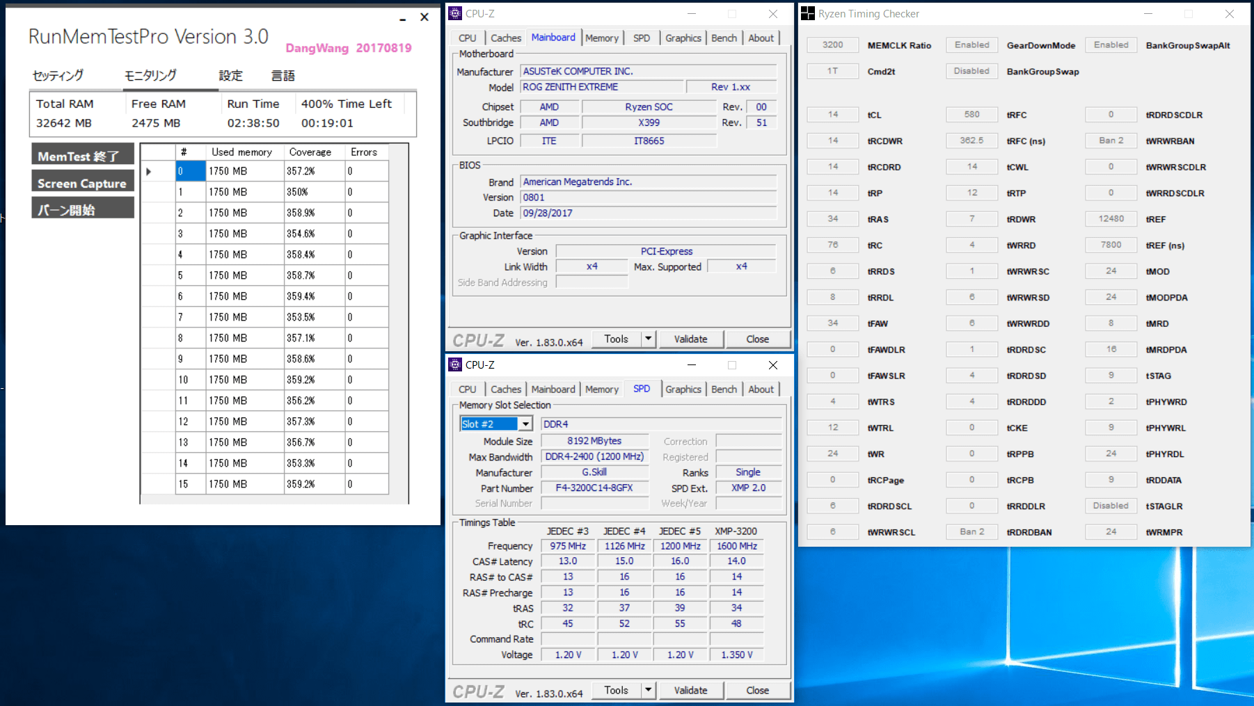Close the Ryzen Timing Checker window
This screenshot has height=706, width=1254.
click(x=1230, y=13)
